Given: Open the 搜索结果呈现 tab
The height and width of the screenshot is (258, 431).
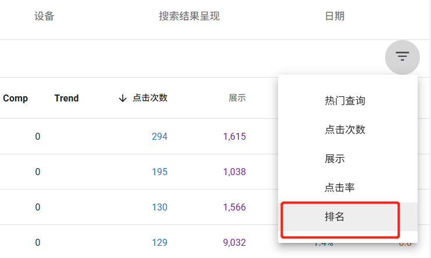Looking at the screenshot, I should pos(189,16).
